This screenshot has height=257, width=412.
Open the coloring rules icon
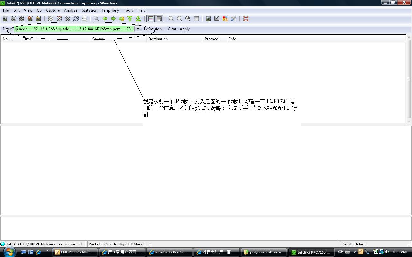pos(225,19)
